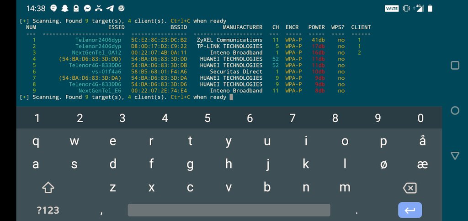
Task: Select ESSID NextGenTel_E6
Action: pyautogui.click(x=100, y=91)
